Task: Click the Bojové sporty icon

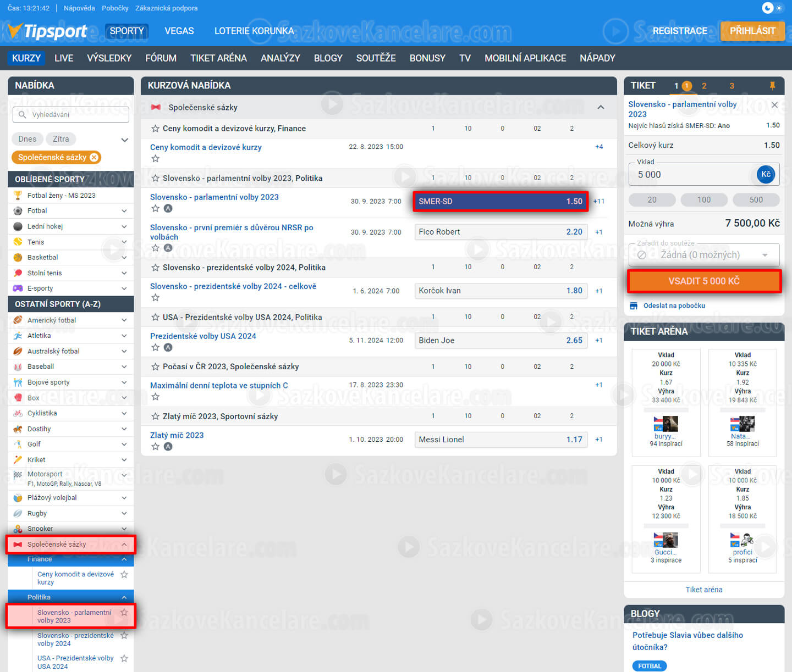Action: coord(18,382)
